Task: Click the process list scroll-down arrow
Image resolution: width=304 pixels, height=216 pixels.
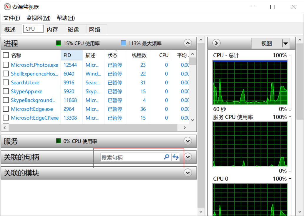Action: tap(192, 120)
